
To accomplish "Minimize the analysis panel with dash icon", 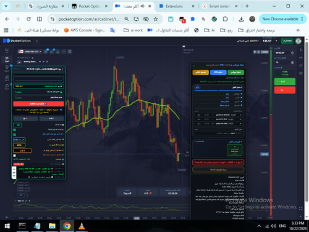I will coord(194,65).
